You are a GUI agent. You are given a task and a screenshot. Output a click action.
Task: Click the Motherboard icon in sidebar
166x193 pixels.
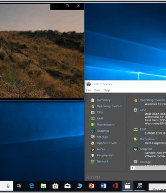click(93, 125)
